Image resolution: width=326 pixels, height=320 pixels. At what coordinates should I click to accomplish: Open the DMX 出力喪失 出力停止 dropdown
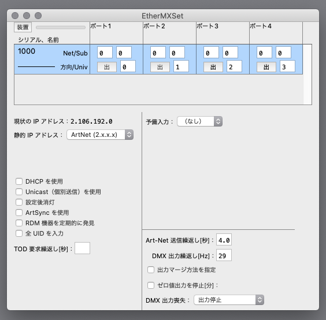pyautogui.click(x=229, y=300)
